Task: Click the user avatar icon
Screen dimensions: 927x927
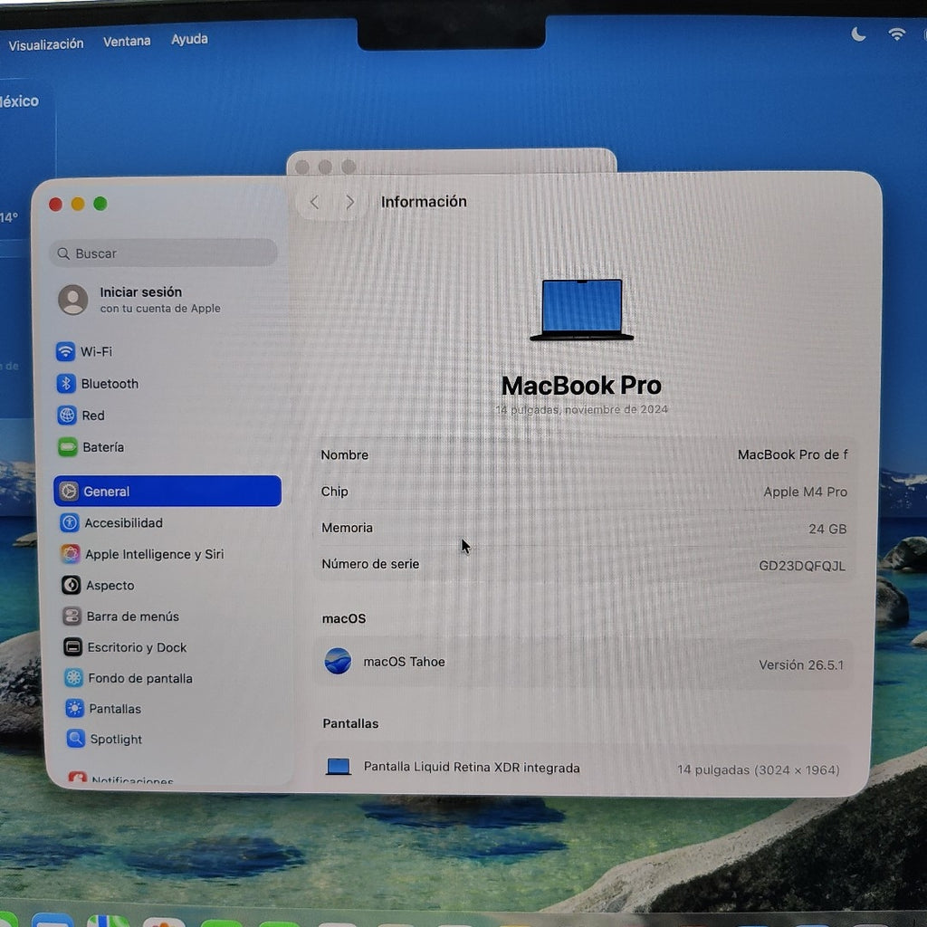Action: coord(73,299)
